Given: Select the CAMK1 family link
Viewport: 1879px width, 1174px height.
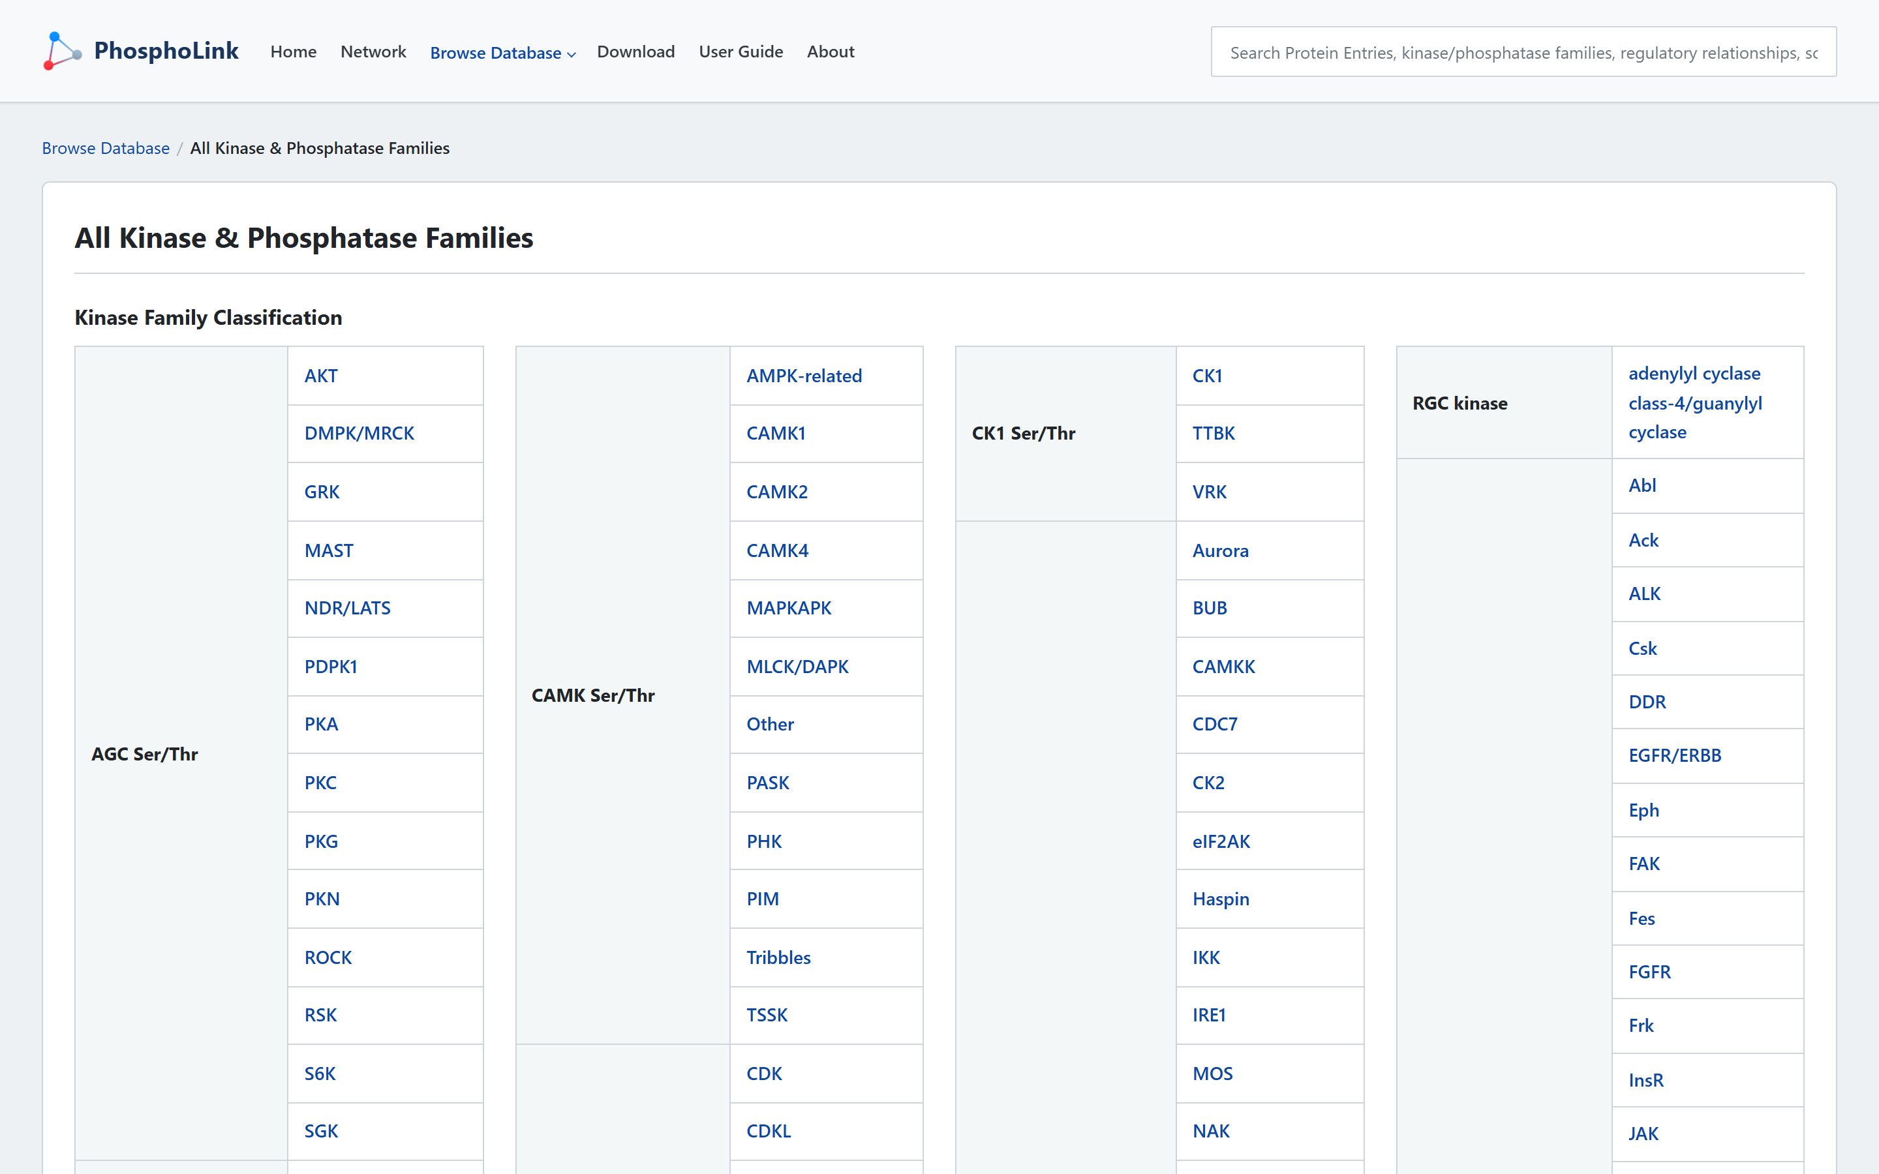Looking at the screenshot, I should [x=776, y=433].
